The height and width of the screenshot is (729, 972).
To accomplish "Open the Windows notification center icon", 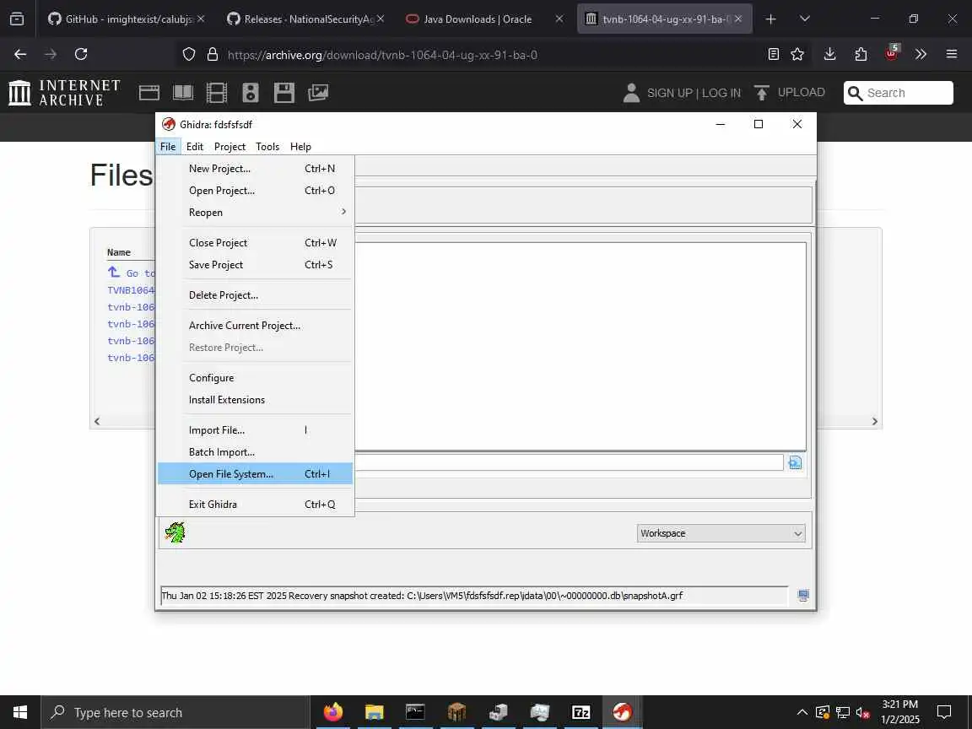I will click(x=944, y=712).
